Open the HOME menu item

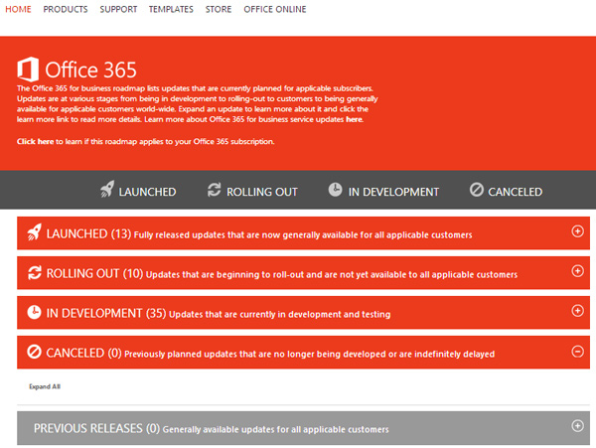(x=18, y=9)
